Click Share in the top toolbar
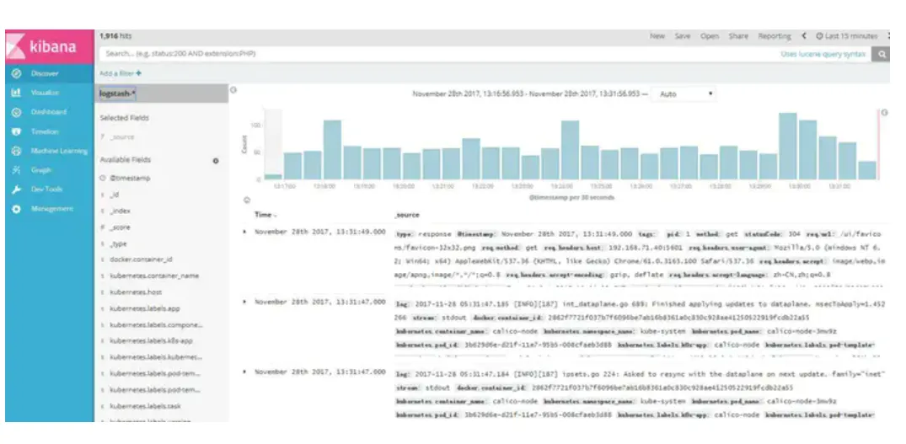This screenshot has height=444, width=906. 737,35
